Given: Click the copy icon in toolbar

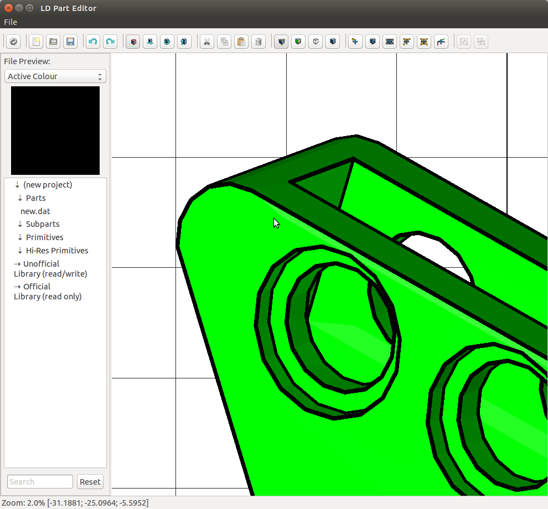Looking at the screenshot, I should [224, 41].
